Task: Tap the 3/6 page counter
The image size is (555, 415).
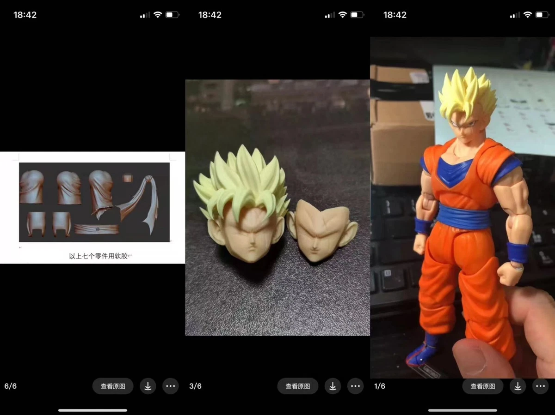Action: [x=196, y=386]
